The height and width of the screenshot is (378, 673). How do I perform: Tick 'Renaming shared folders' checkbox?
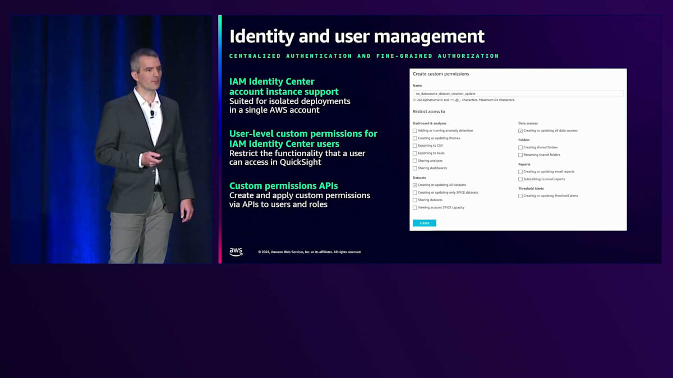point(520,155)
